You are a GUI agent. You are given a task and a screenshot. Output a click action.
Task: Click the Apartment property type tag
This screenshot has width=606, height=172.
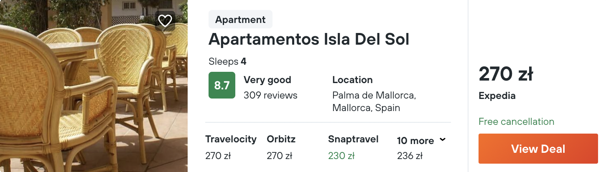tap(240, 20)
